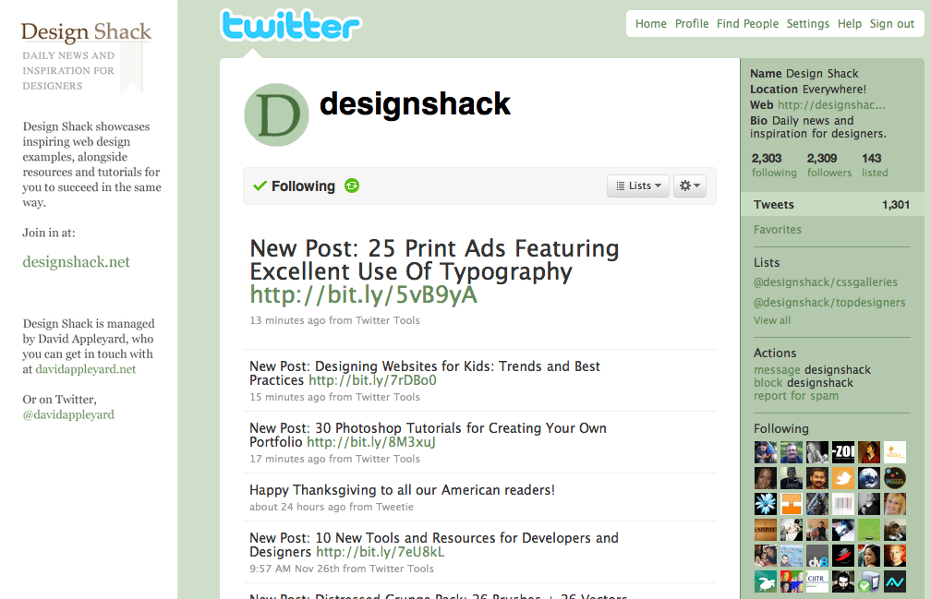Image resolution: width=931 pixels, height=599 pixels.
Task: Open designshack.net link in left sidebar
Action: (76, 261)
